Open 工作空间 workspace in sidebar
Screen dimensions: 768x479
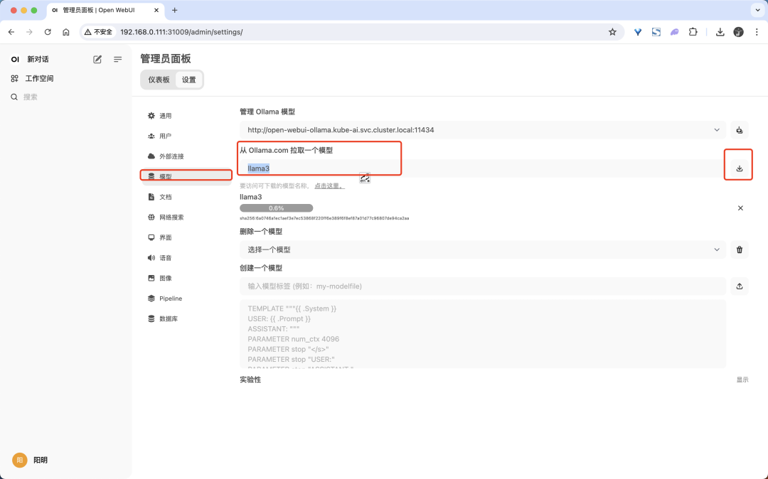click(x=32, y=78)
